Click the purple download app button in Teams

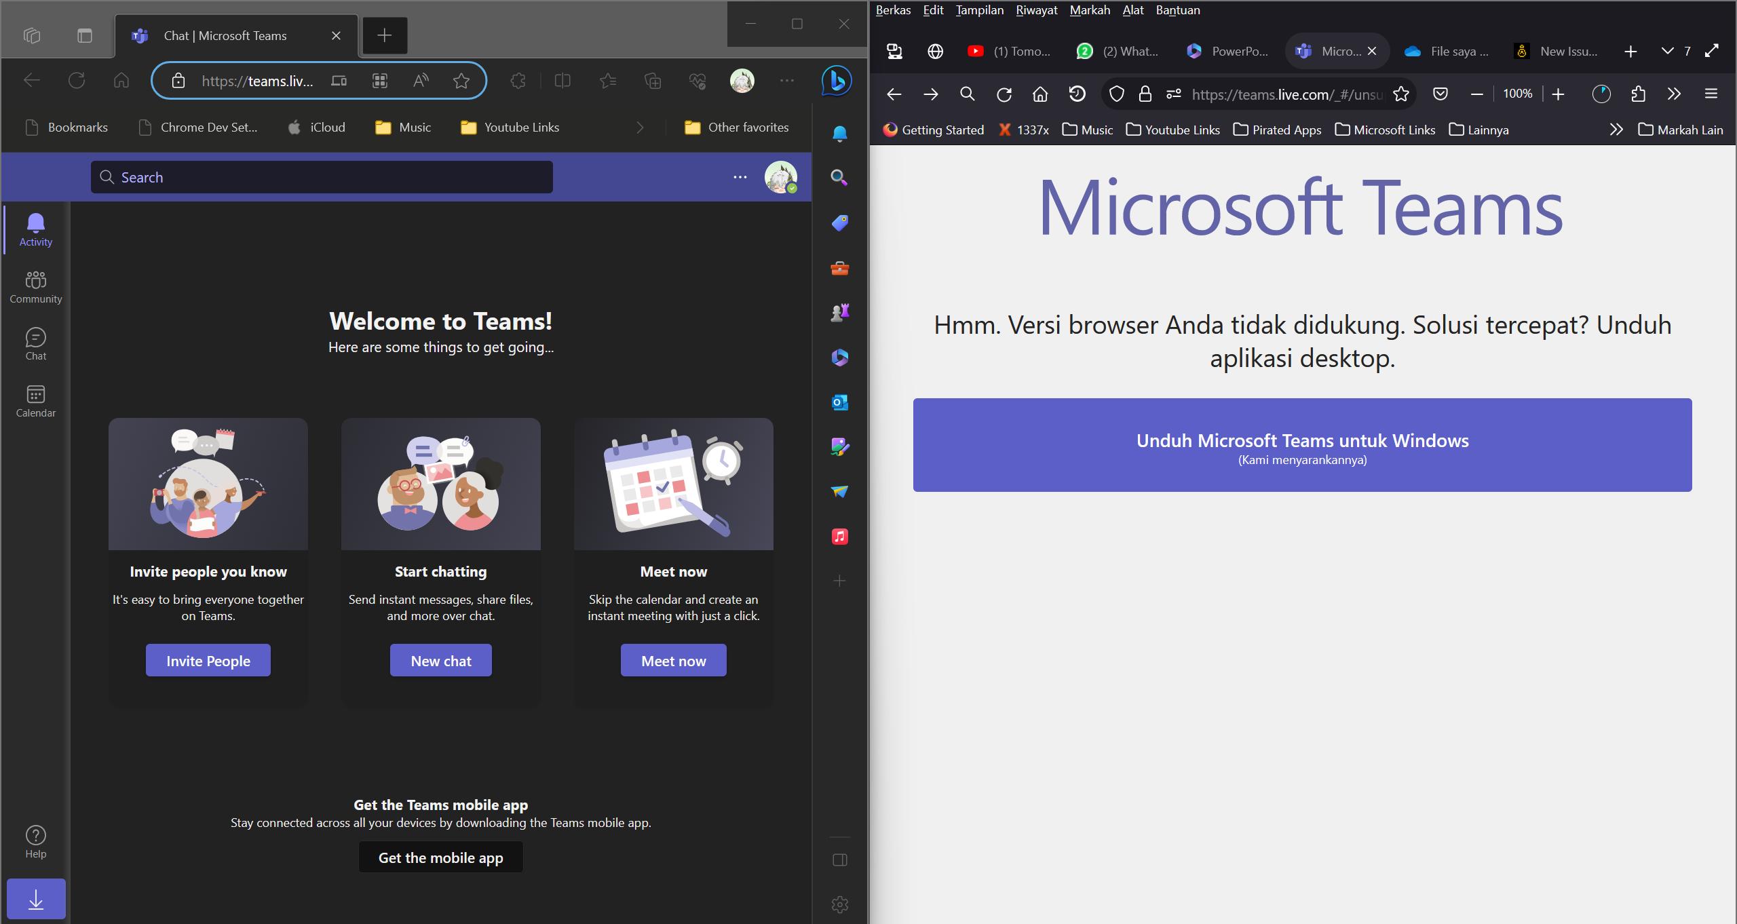[36, 899]
